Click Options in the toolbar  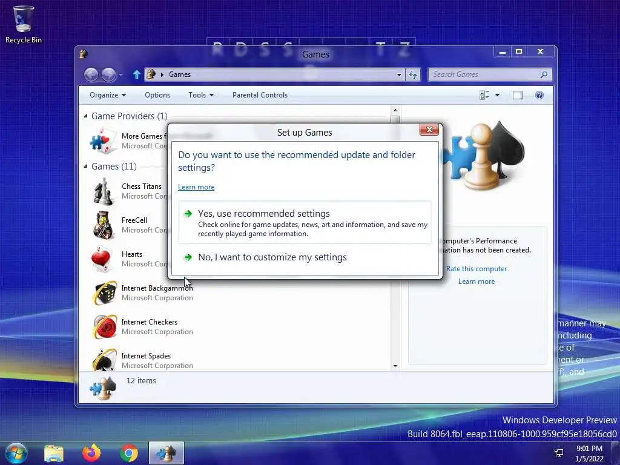(157, 95)
